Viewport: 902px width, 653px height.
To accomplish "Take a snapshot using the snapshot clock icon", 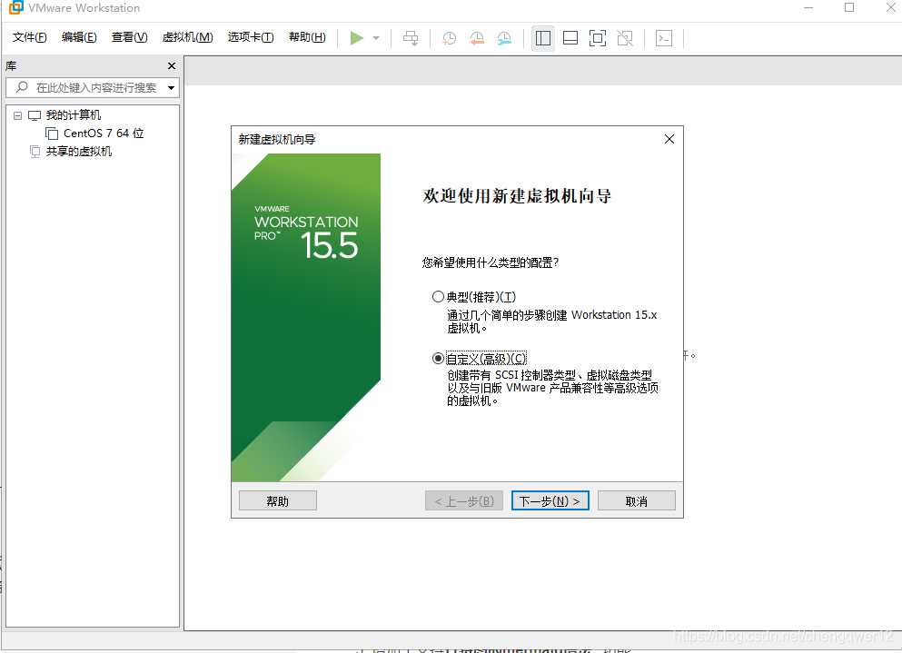I will click(448, 38).
